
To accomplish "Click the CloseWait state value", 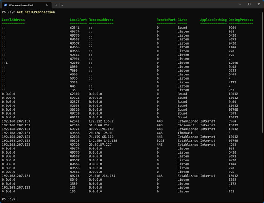I will 186,125.
